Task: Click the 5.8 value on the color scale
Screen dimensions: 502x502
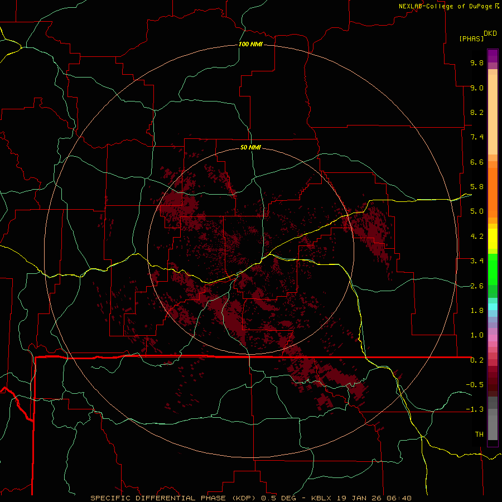Action: (477, 187)
